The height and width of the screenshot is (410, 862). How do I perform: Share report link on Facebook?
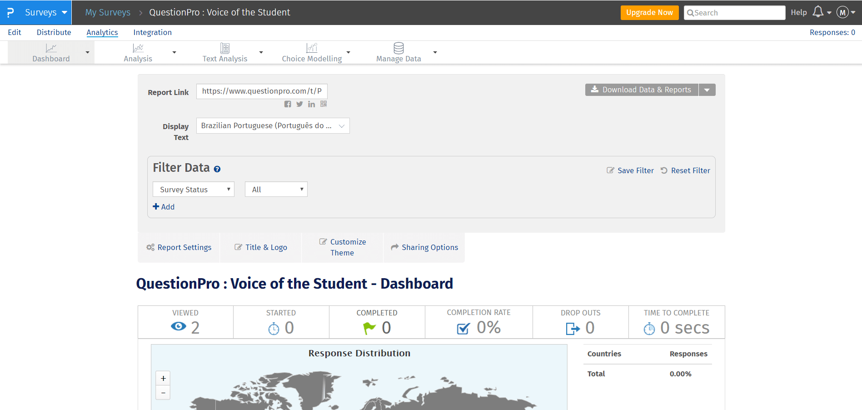(x=288, y=104)
